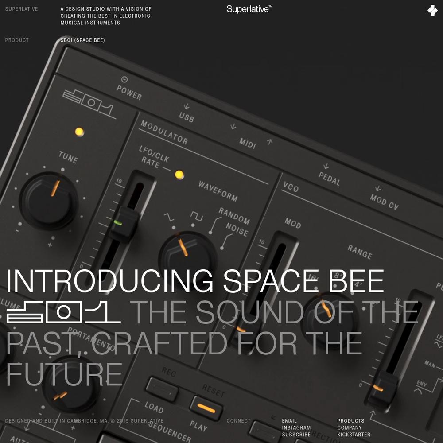This screenshot has width=443, height=443.
Task: Open the Kickstarter link
Action: pos(354,435)
